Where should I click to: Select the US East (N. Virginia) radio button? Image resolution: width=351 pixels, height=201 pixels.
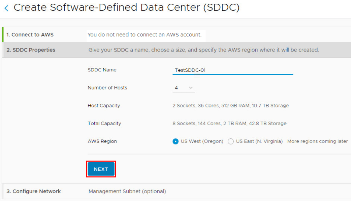(231, 141)
